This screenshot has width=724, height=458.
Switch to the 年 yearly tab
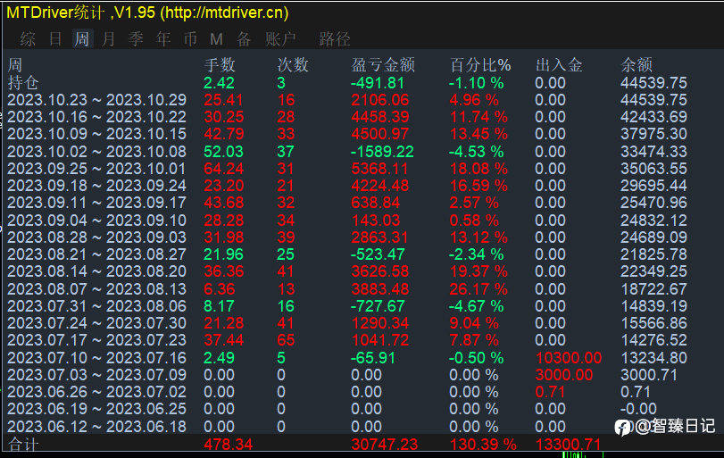click(x=162, y=39)
